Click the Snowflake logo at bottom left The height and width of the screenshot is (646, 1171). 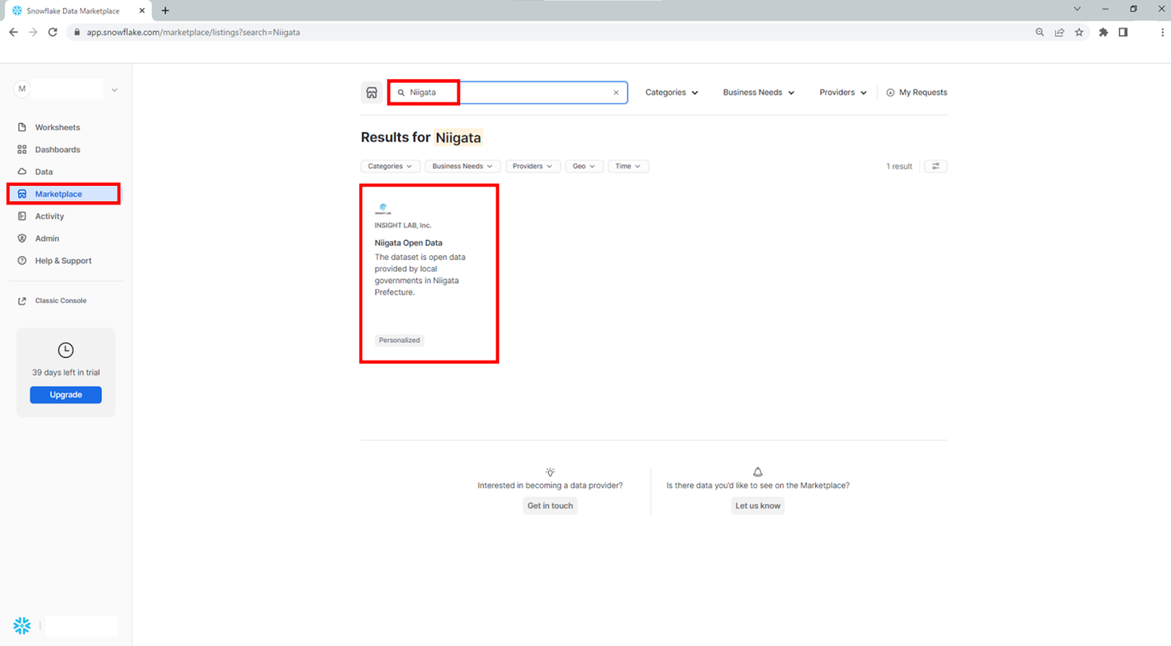(22, 626)
